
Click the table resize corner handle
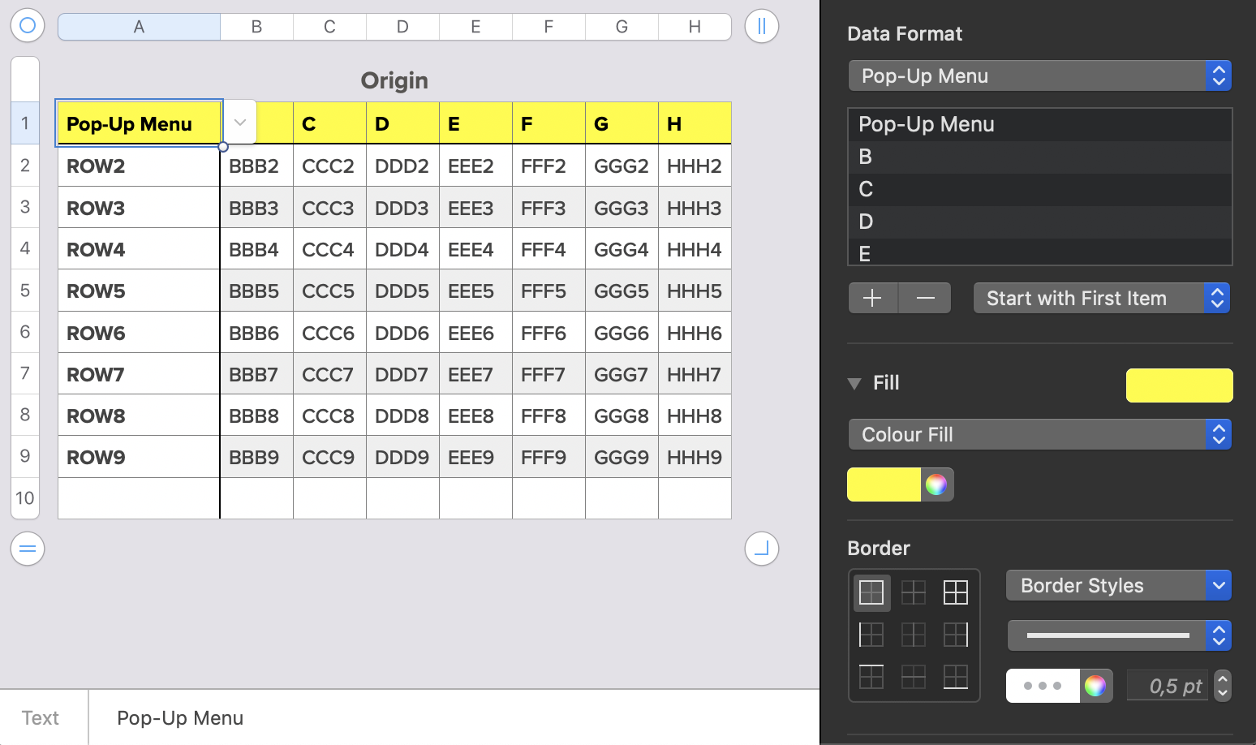click(761, 549)
